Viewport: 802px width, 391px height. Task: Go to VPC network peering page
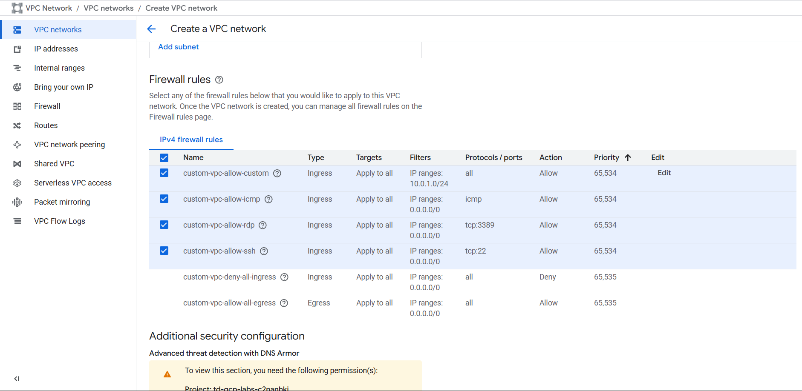click(x=69, y=145)
